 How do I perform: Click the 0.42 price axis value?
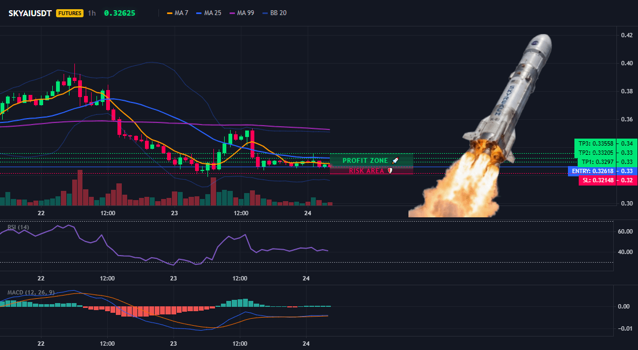coord(627,35)
